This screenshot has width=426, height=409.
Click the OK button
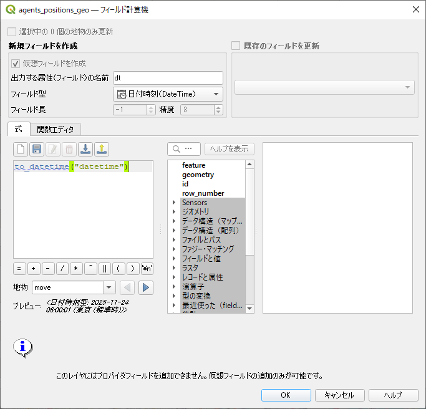[x=286, y=395]
